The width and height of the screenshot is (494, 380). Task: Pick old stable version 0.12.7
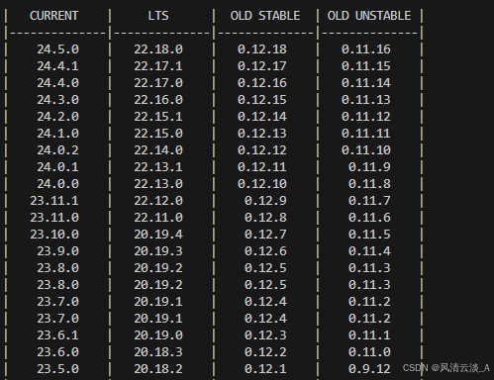click(x=265, y=235)
